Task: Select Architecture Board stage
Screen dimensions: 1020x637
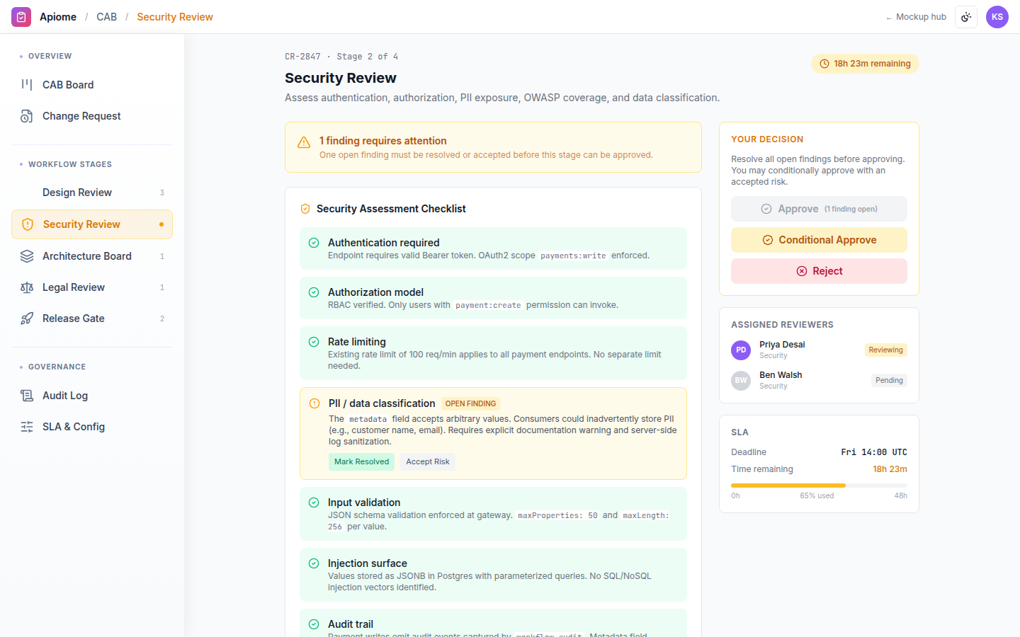Action: pyautogui.click(x=92, y=256)
